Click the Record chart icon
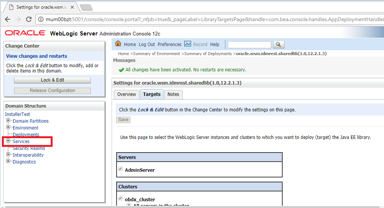Viewport: 384px width, 208px height. click(x=188, y=44)
